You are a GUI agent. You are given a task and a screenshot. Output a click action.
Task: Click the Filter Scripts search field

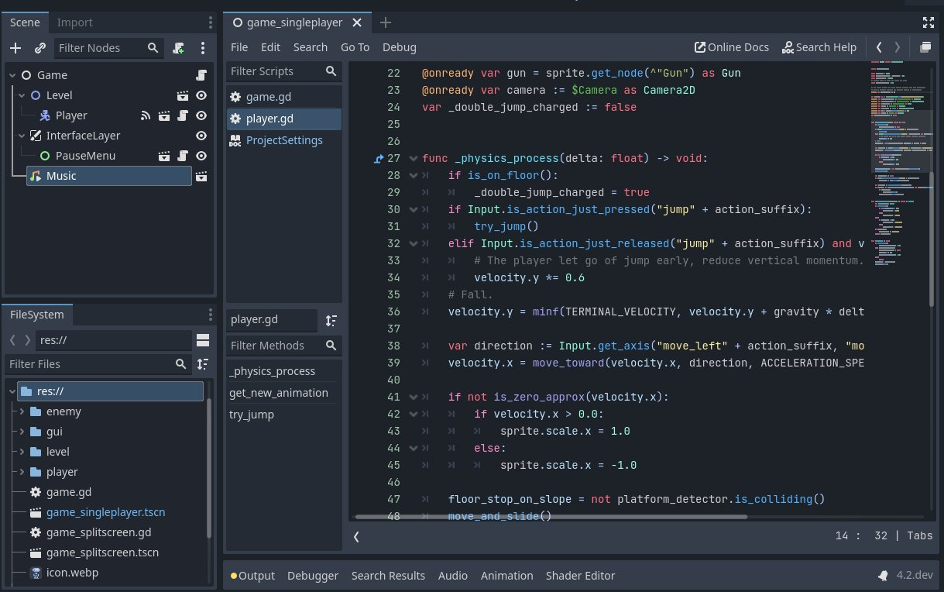pyautogui.click(x=283, y=71)
